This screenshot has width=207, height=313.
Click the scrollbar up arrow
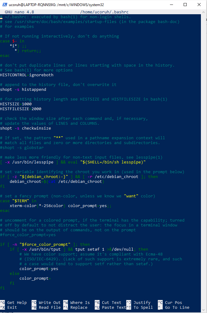203,12
